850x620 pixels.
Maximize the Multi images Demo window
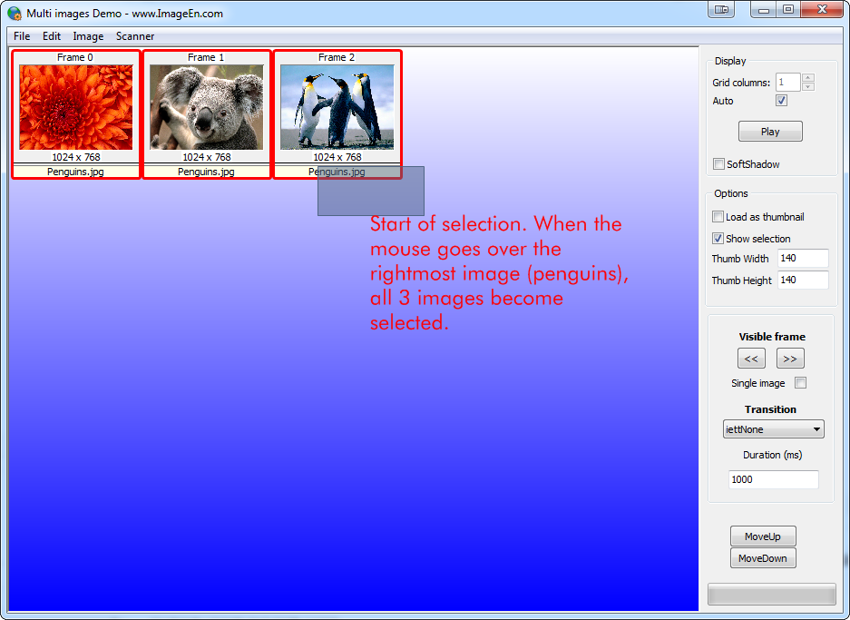(x=788, y=9)
